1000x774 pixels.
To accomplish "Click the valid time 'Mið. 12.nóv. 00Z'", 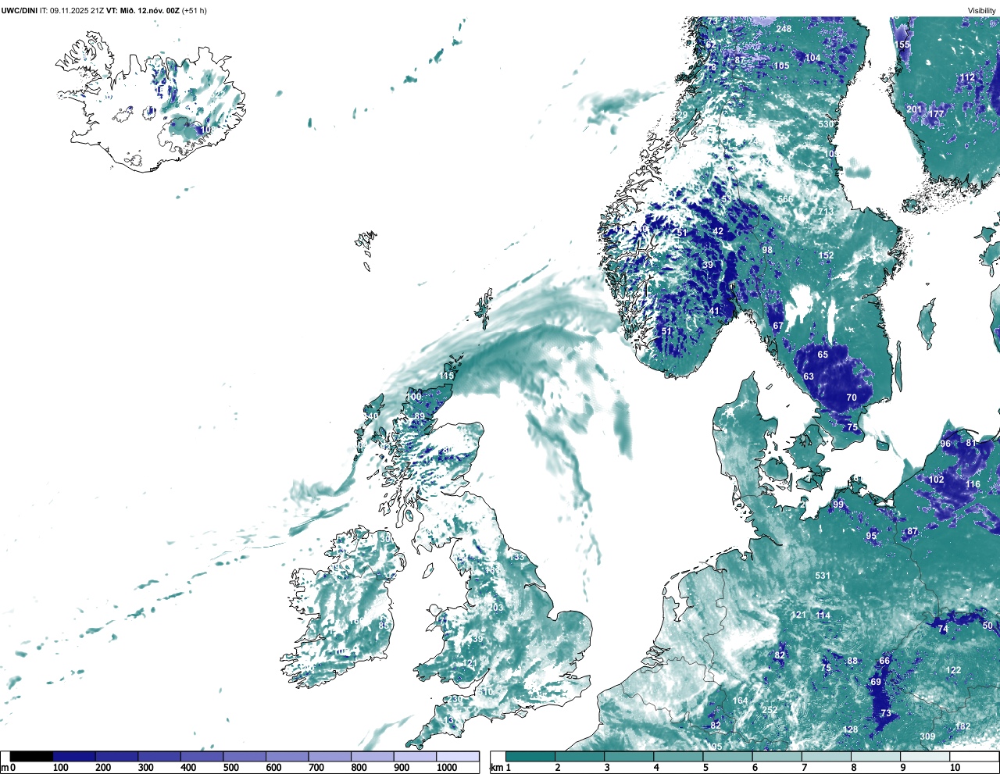I will pos(150,10).
